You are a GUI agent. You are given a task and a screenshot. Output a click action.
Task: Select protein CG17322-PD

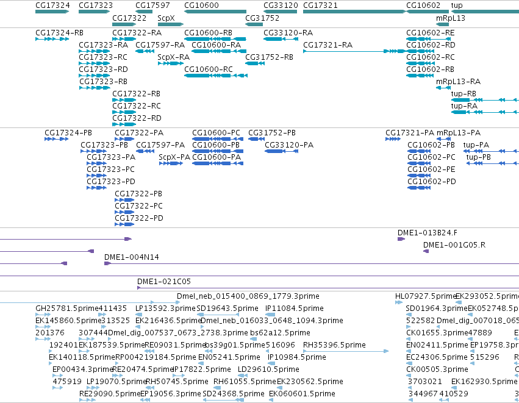(139, 218)
